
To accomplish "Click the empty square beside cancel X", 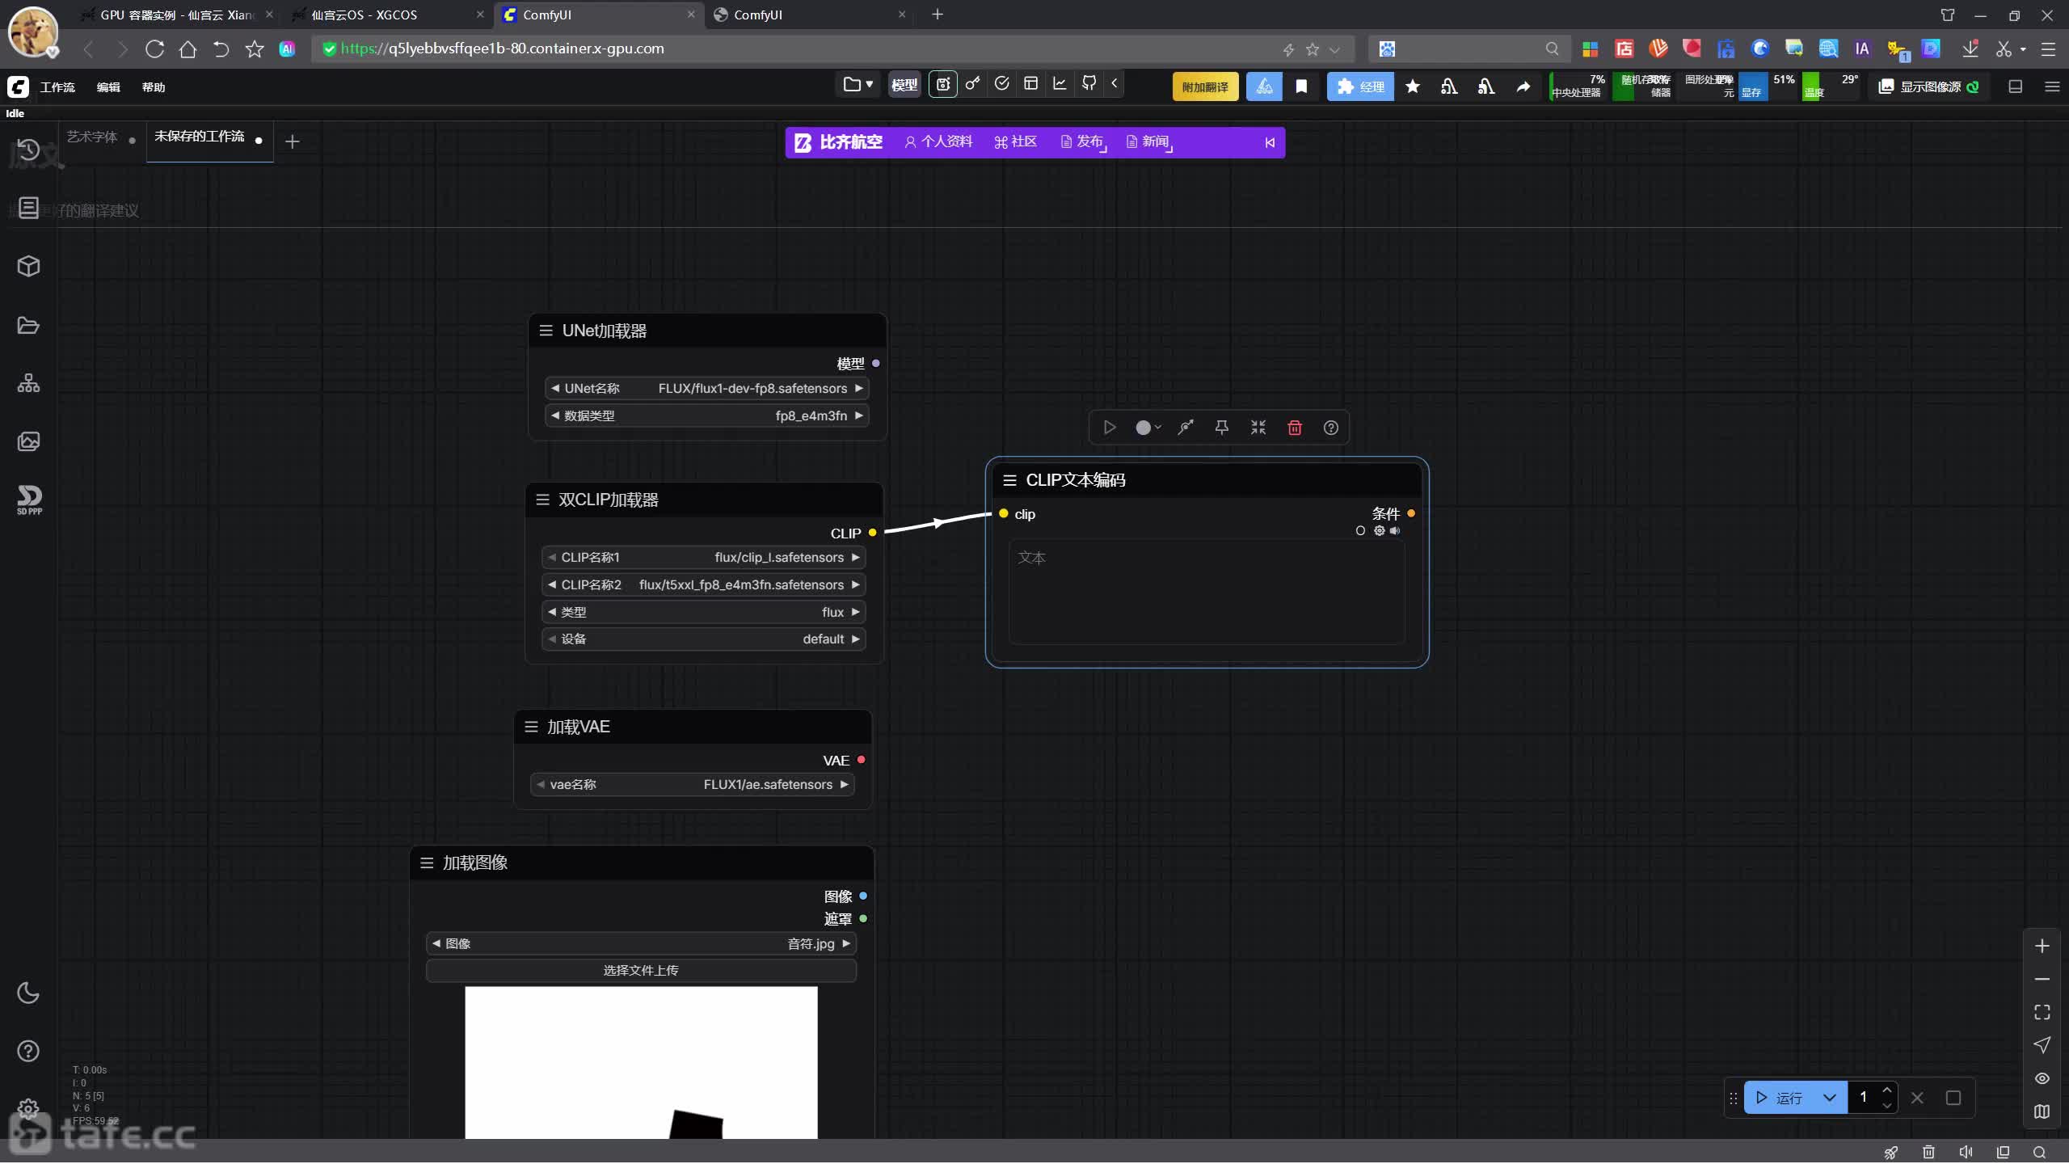I will 1953,1098.
